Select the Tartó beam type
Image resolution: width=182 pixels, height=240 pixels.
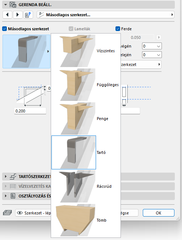(86, 152)
